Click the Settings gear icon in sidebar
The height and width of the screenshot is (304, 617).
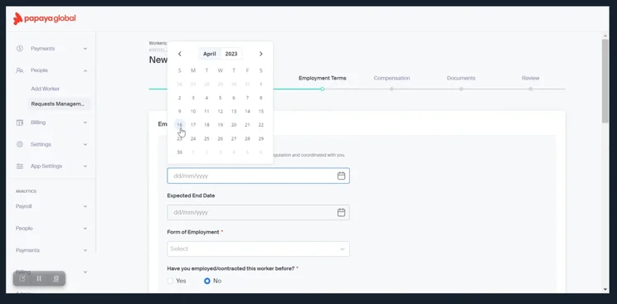point(20,144)
